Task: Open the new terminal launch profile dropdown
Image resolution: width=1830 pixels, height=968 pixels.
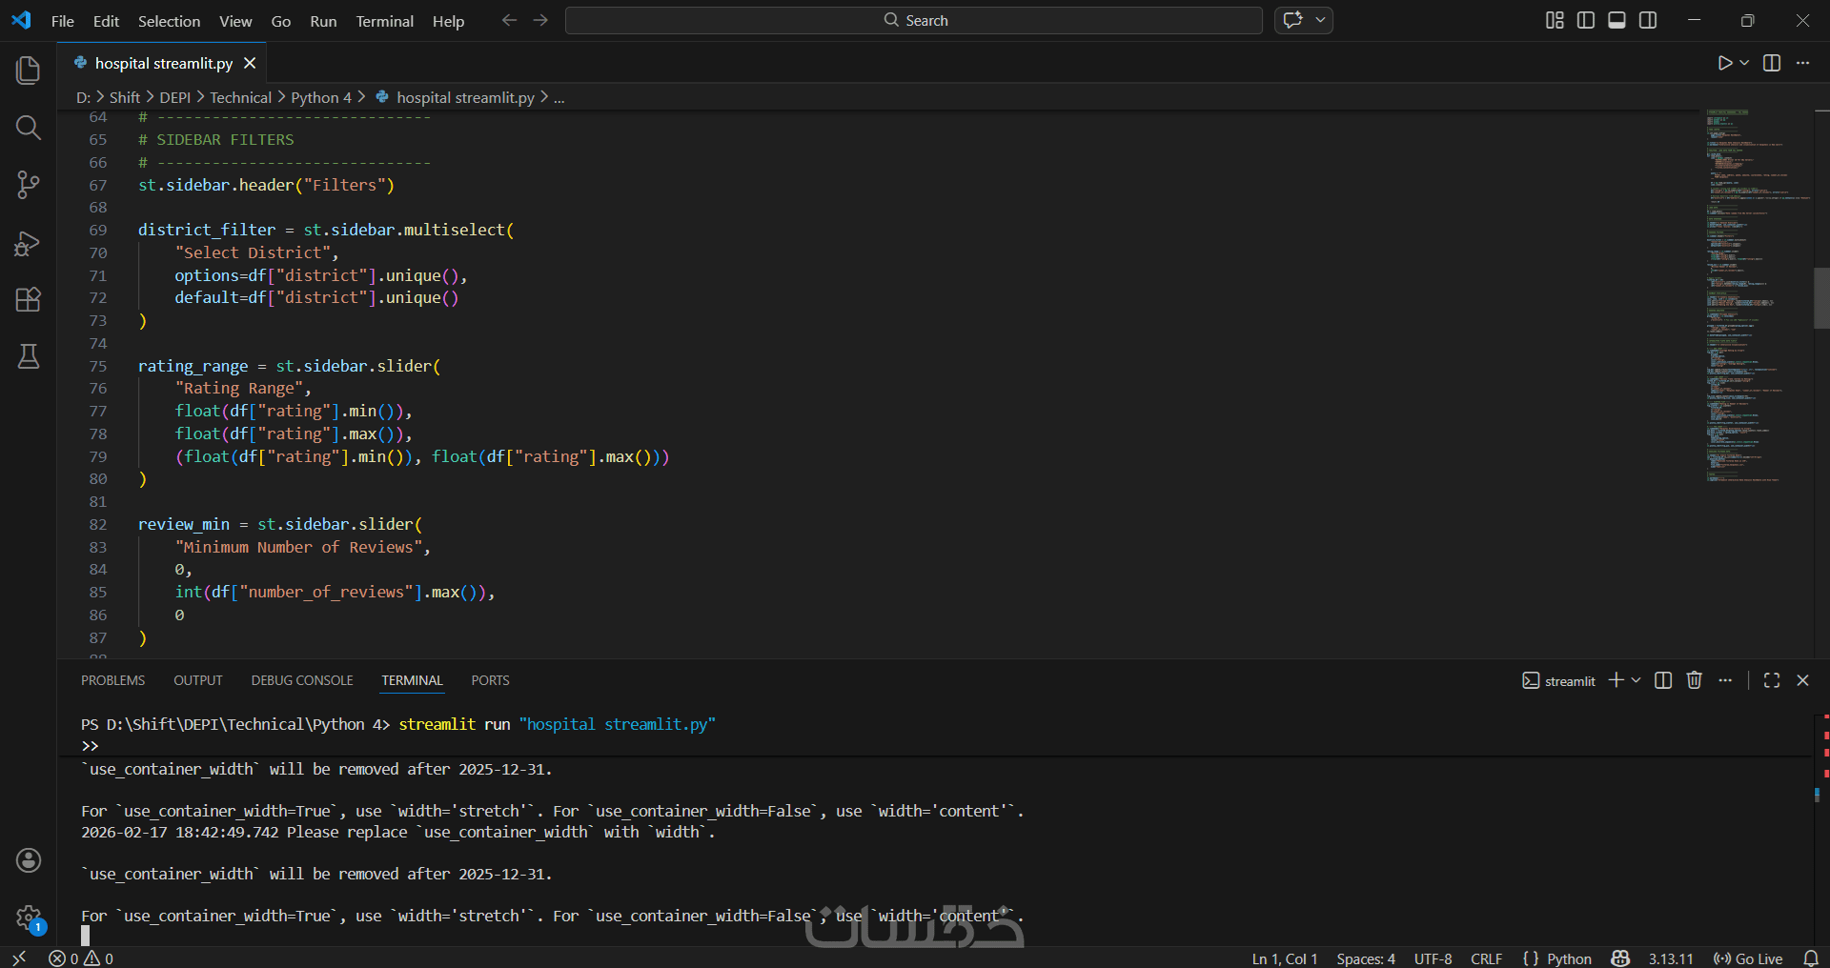Action: [x=1636, y=680]
